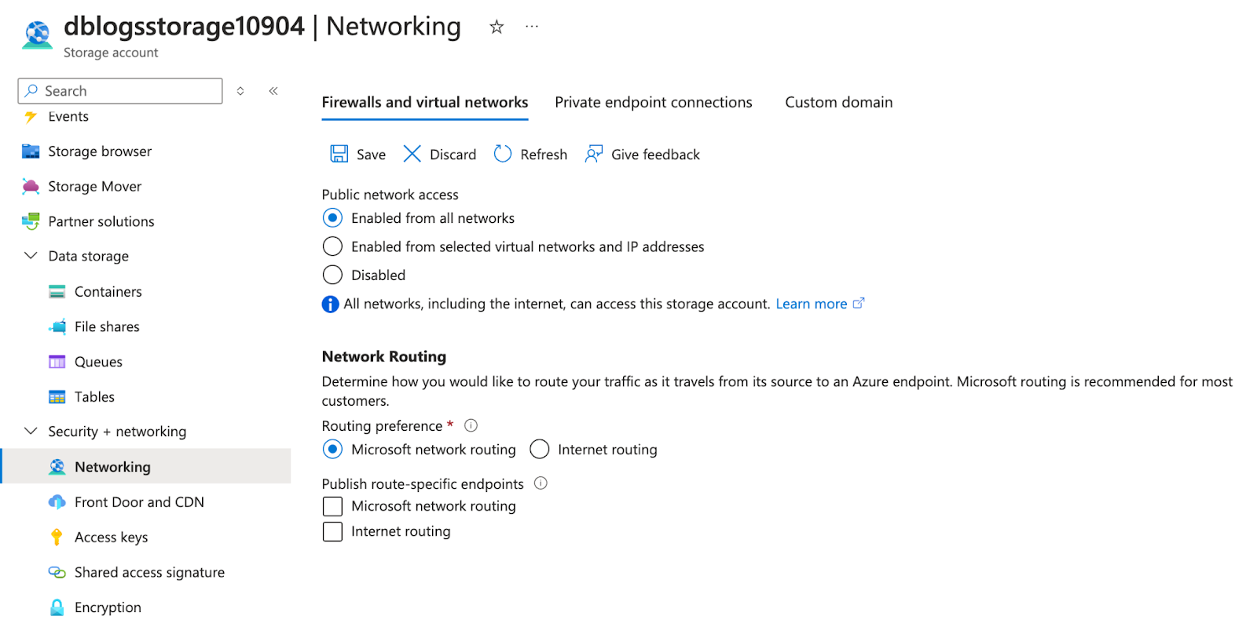Image resolution: width=1257 pixels, height=627 pixels.
Task: Click the Refresh circular arrow icon
Action: tap(503, 154)
